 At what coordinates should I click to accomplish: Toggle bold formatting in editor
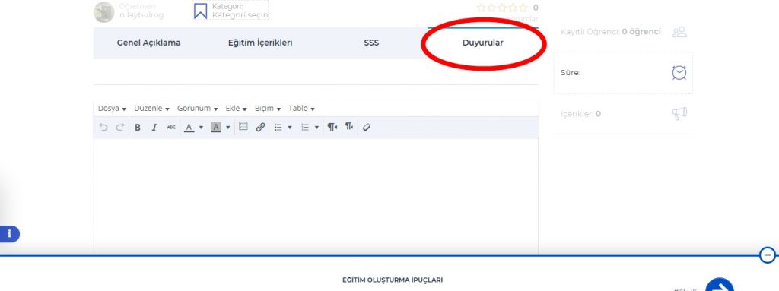coord(138,128)
